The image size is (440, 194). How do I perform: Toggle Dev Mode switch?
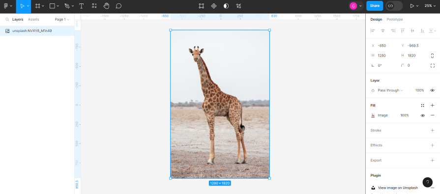pos(394,6)
